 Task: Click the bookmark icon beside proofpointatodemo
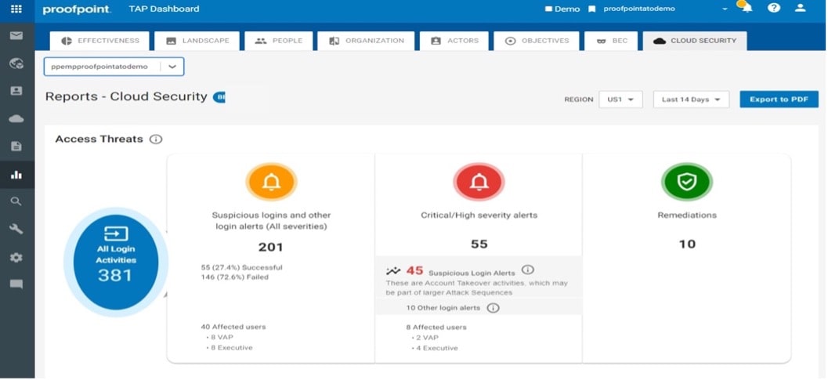(x=591, y=9)
